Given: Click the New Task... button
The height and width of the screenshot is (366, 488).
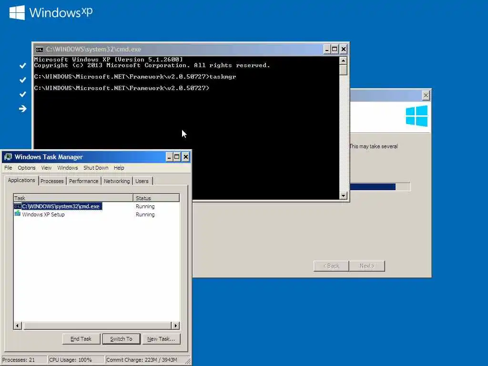Looking at the screenshot, I should [x=161, y=339].
